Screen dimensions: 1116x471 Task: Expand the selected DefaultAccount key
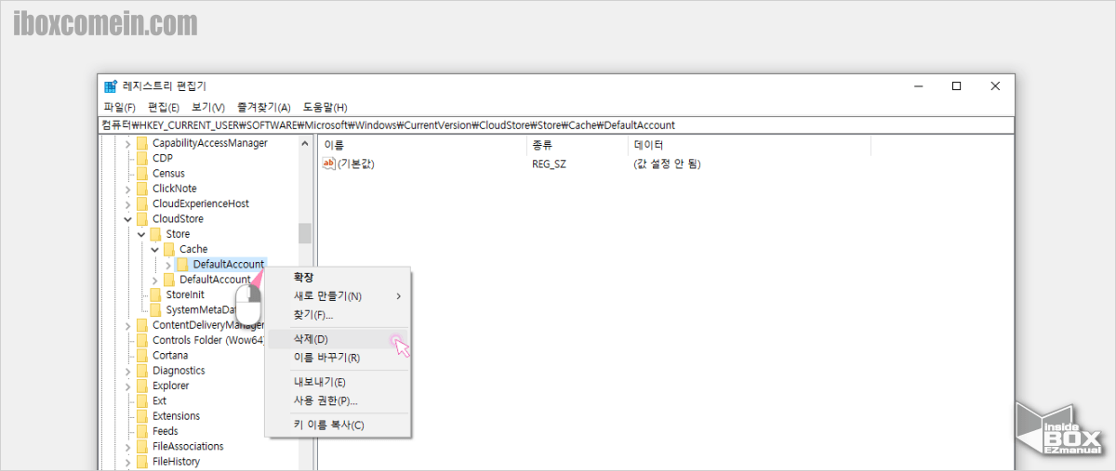click(168, 265)
